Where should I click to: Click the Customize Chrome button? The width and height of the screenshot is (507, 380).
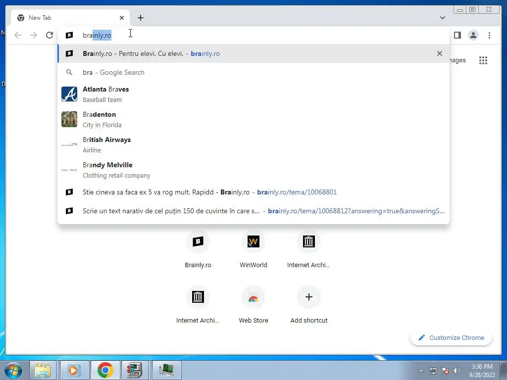pyautogui.click(x=451, y=337)
